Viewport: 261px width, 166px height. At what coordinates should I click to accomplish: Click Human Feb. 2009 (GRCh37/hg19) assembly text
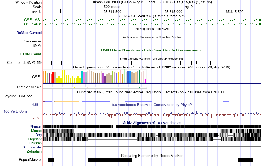[x=118, y=2]
